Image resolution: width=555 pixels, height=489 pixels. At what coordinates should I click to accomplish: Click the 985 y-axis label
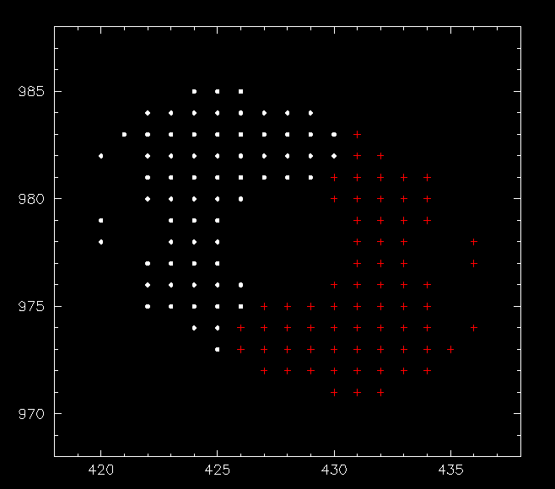pos(31,92)
